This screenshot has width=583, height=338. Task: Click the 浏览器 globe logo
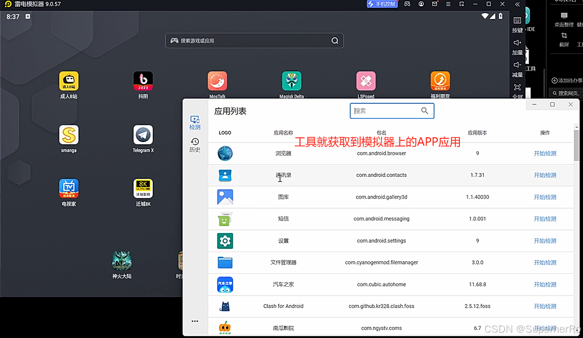coord(225,154)
